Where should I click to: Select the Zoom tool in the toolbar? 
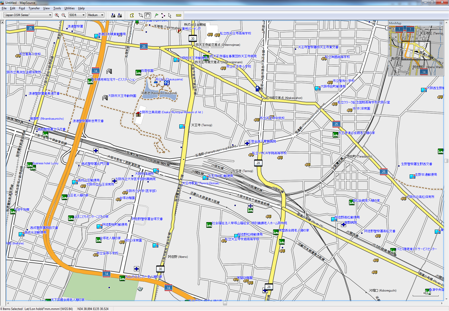pos(141,15)
